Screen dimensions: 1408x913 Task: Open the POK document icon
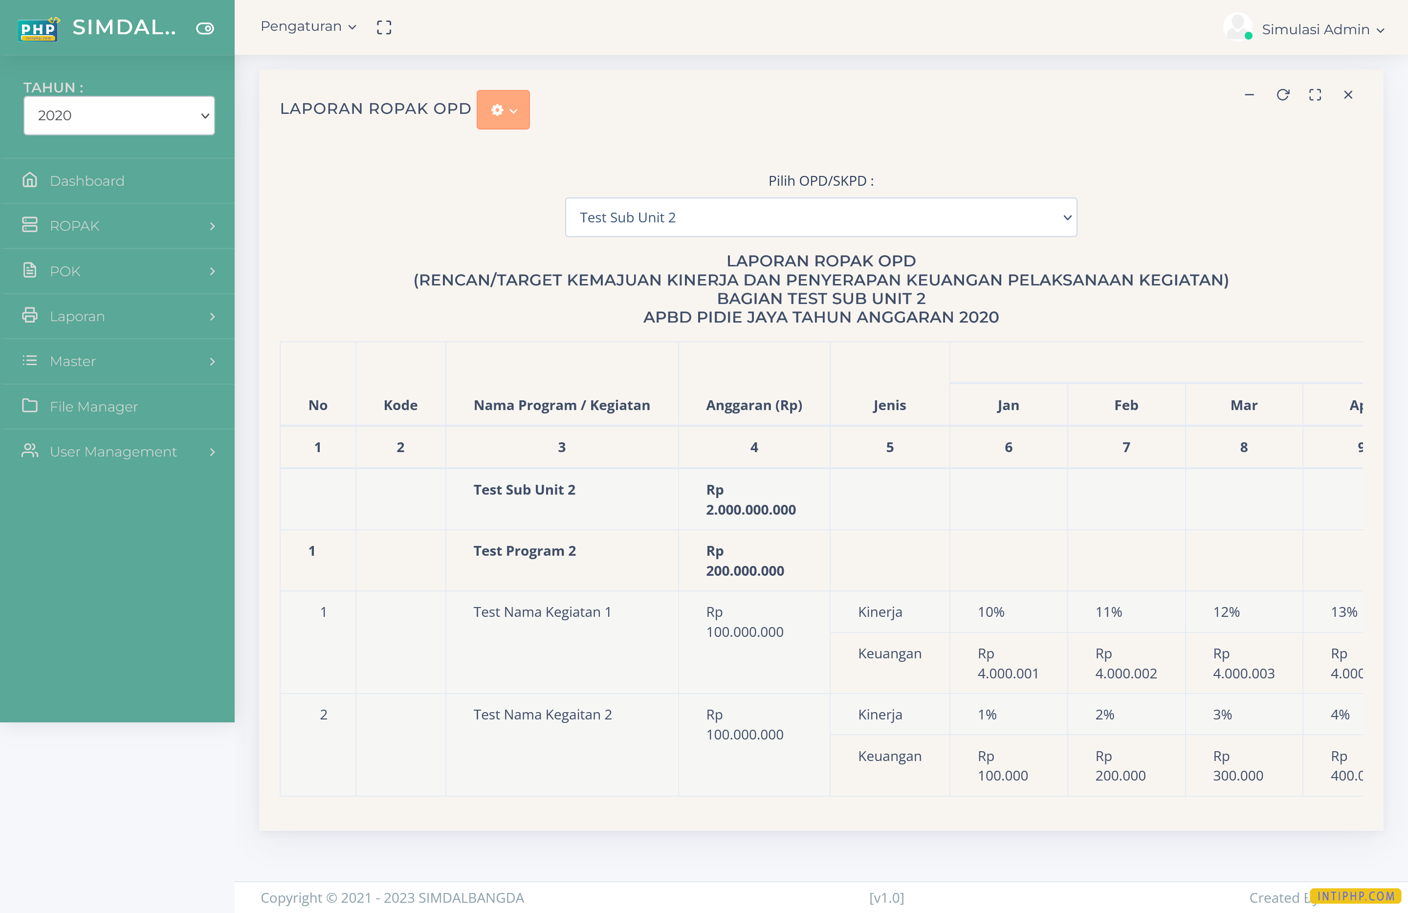point(30,271)
